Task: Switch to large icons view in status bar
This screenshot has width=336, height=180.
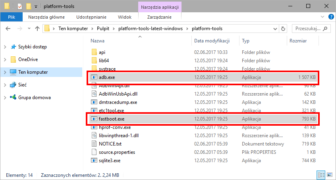Action: (329, 175)
